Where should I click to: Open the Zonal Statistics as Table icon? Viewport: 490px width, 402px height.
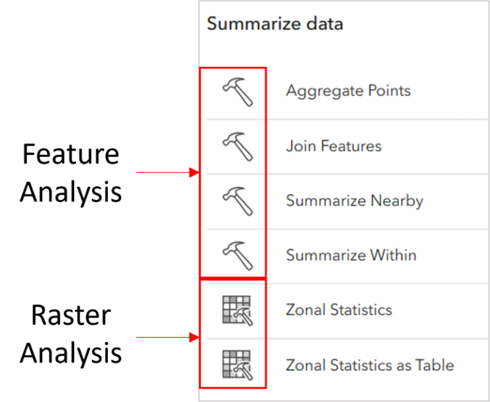(237, 365)
